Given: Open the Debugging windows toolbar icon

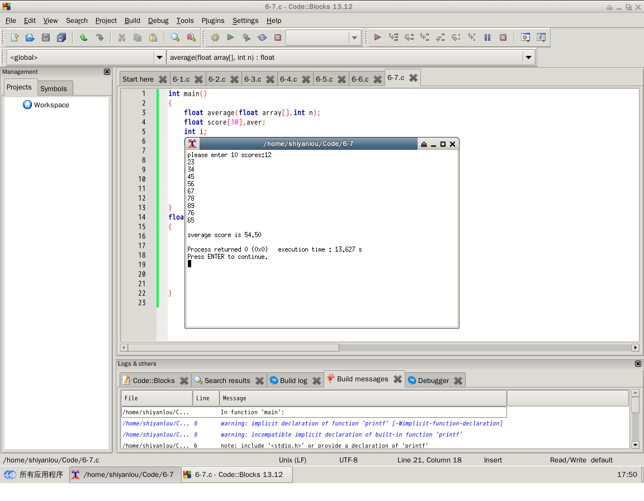Looking at the screenshot, I should tap(525, 37).
